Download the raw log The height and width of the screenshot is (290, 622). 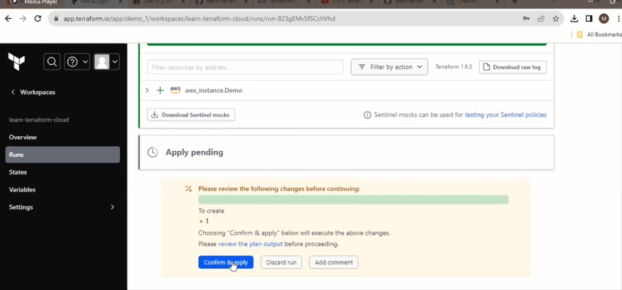click(x=513, y=67)
